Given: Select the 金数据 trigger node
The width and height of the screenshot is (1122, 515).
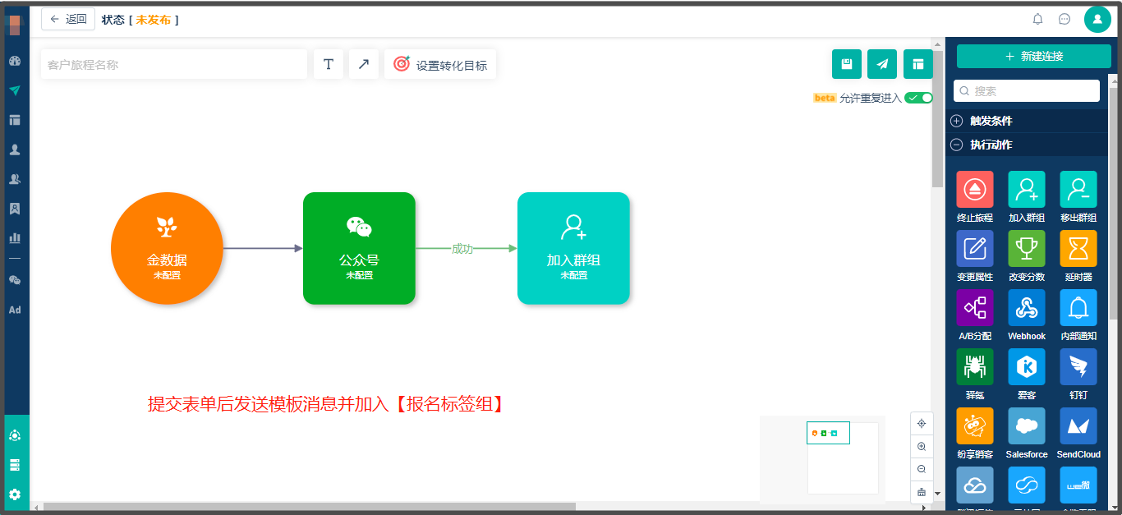Looking at the screenshot, I should pyautogui.click(x=167, y=248).
